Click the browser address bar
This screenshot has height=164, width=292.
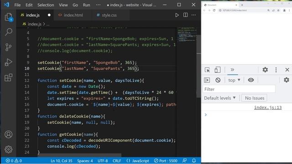(x=242, y=10)
